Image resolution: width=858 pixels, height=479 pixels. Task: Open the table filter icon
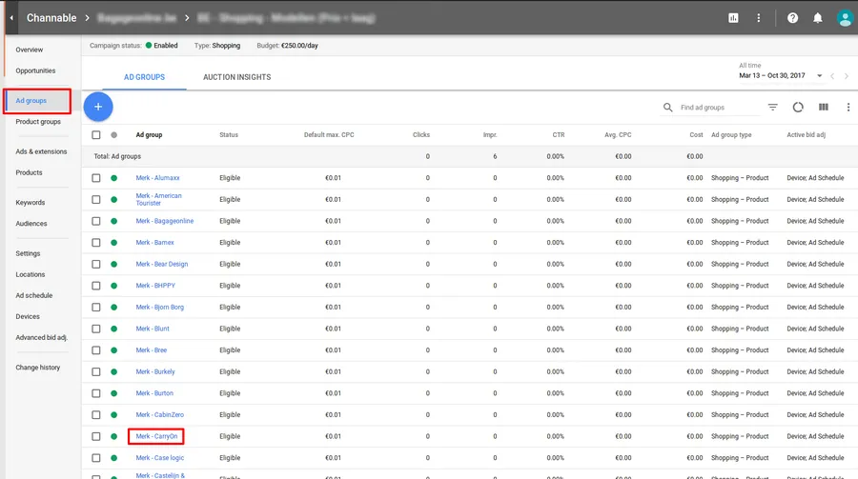(x=773, y=108)
